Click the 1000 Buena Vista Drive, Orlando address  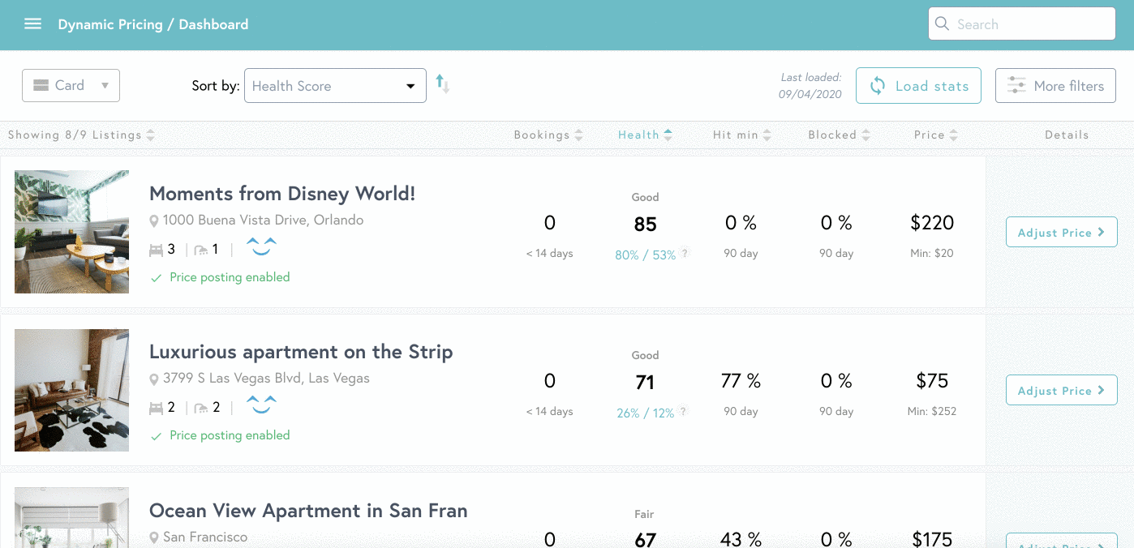point(263,220)
